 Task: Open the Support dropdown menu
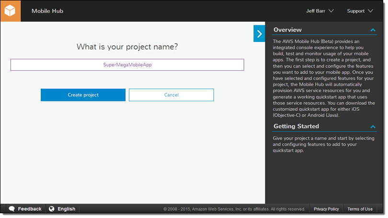pos(360,11)
